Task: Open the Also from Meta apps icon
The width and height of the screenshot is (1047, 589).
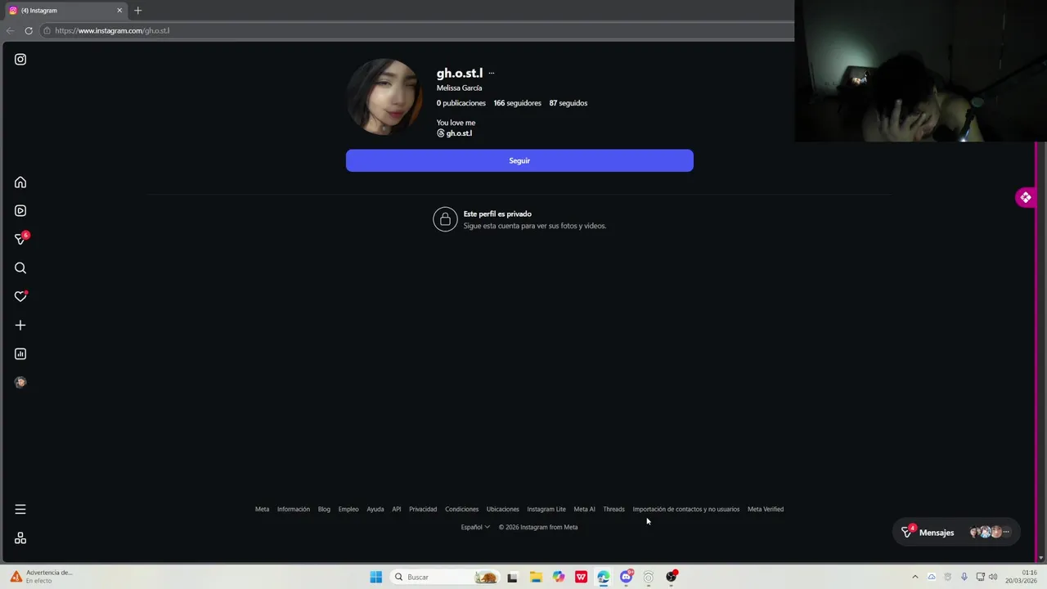Action: pos(20,538)
